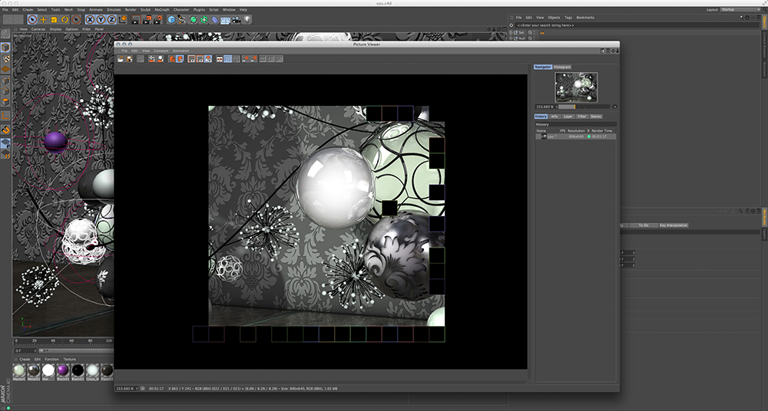This screenshot has width=768, height=411.
Task: Toggle the Y axis lock
Action: click(x=101, y=18)
